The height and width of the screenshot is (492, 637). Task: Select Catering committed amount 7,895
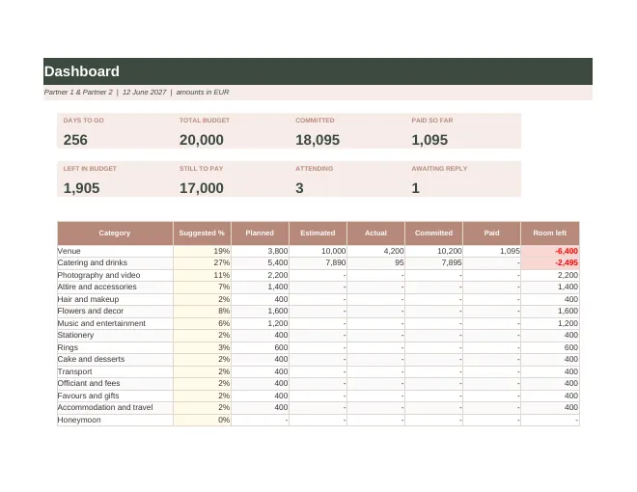(433, 263)
